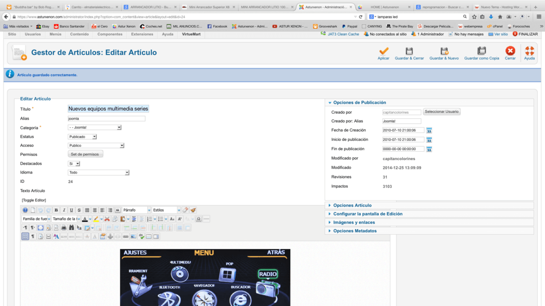Click the text color swatch button

point(85,219)
